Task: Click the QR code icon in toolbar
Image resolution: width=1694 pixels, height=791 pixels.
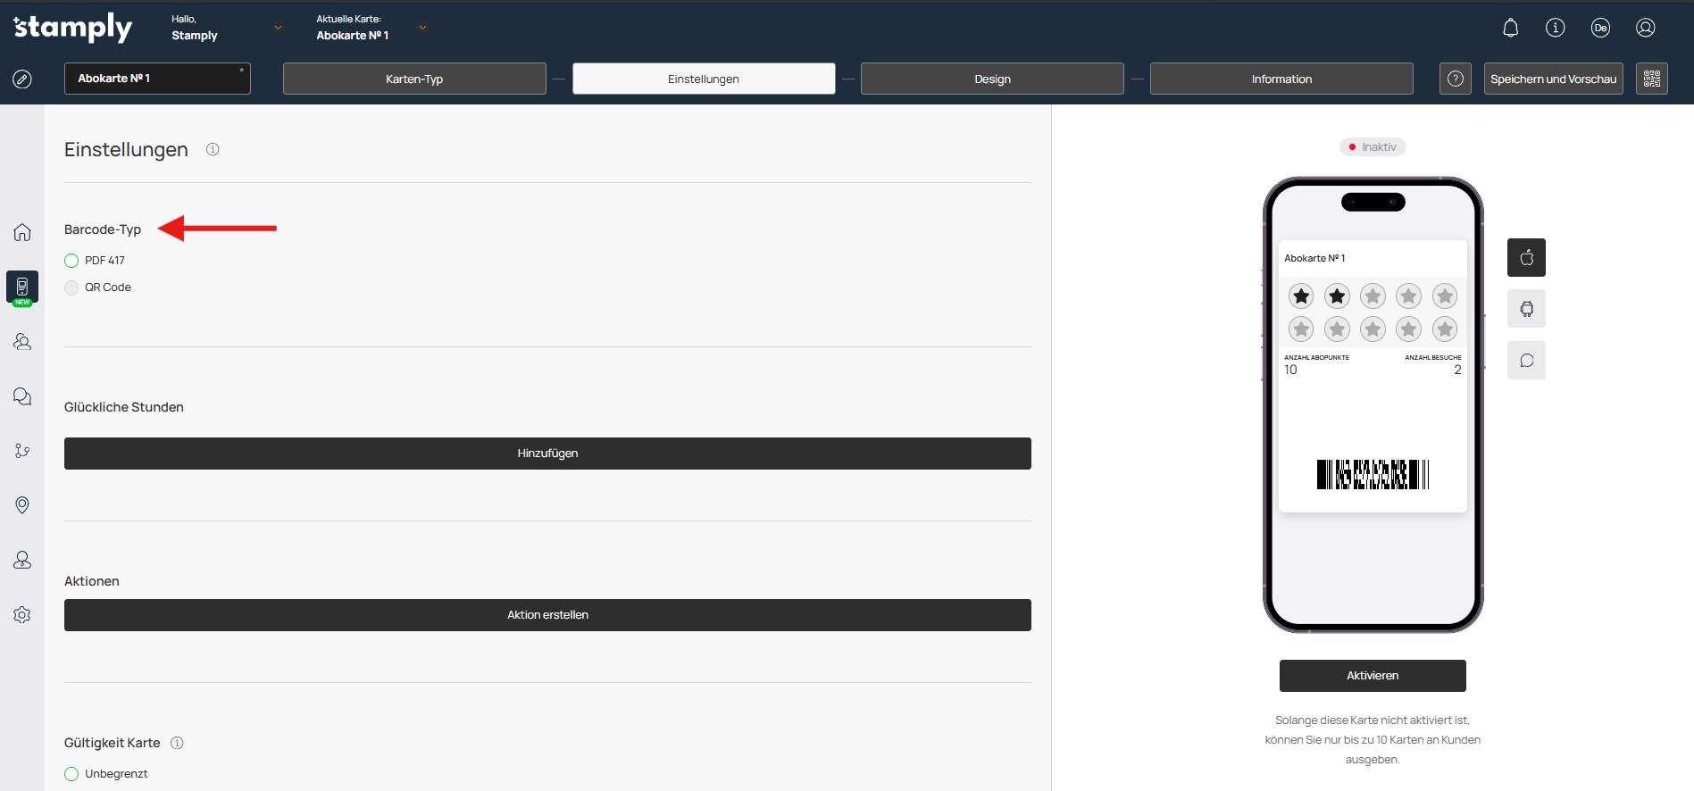Action: tap(1651, 79)
